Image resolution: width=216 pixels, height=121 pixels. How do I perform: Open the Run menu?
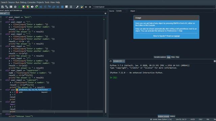pyautogui.click(x=17, y=2)
